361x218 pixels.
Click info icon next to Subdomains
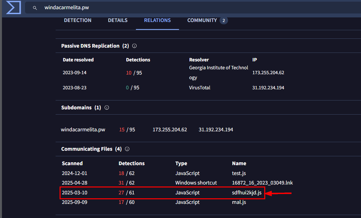[x=107, y=108]
